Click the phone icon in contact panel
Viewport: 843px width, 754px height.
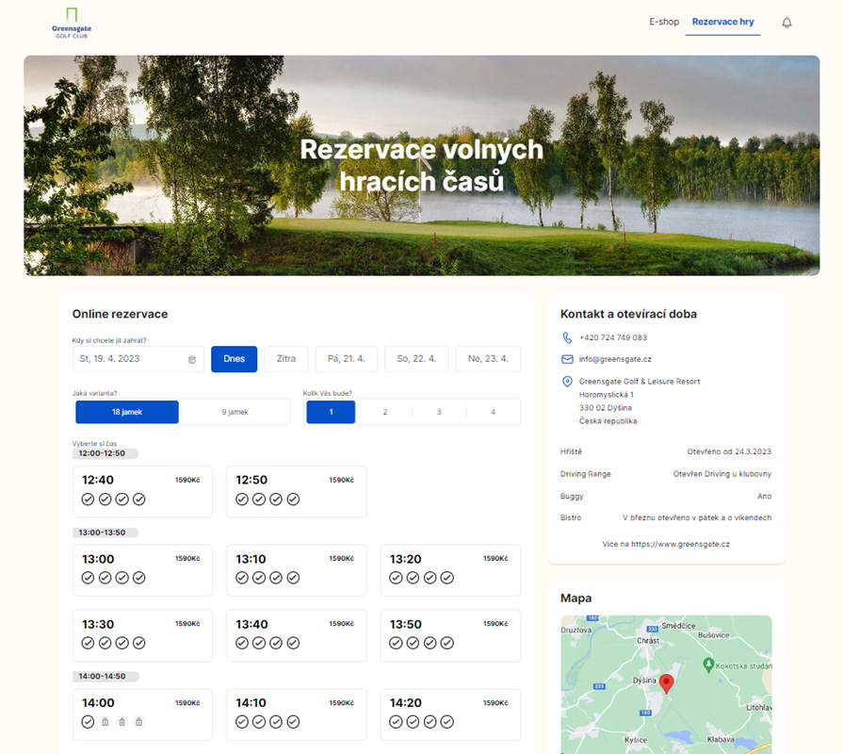(567, 337)
